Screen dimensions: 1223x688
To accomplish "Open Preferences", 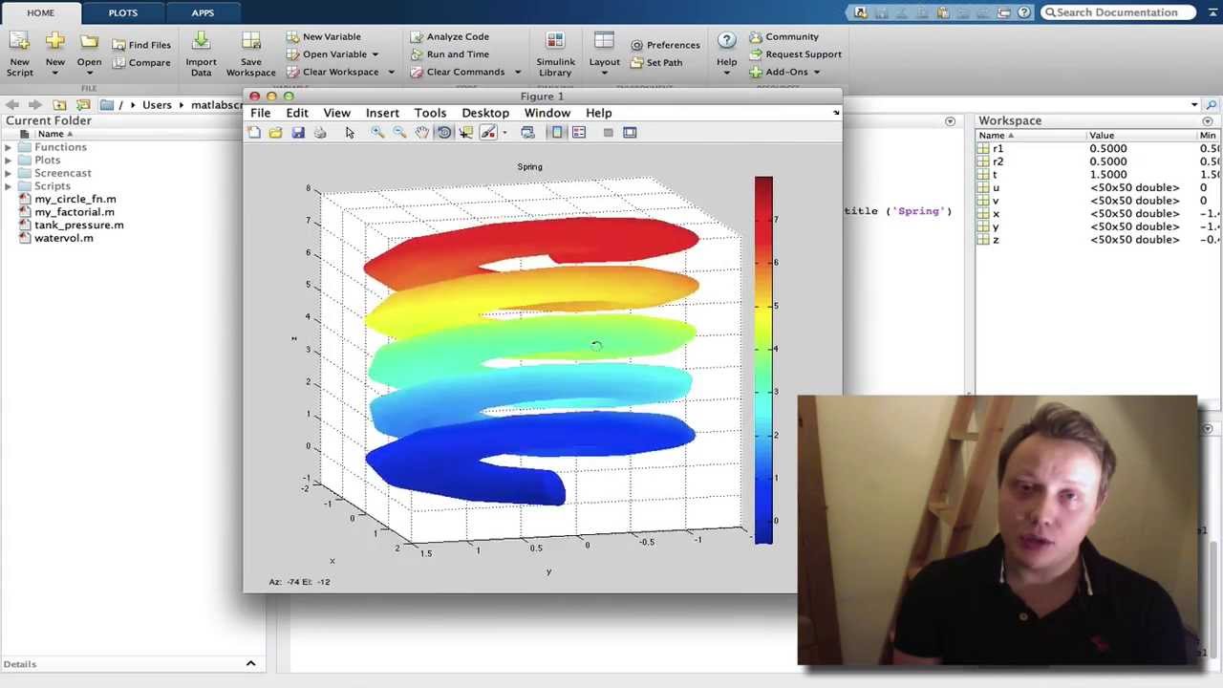I will (x=665, y=45).
